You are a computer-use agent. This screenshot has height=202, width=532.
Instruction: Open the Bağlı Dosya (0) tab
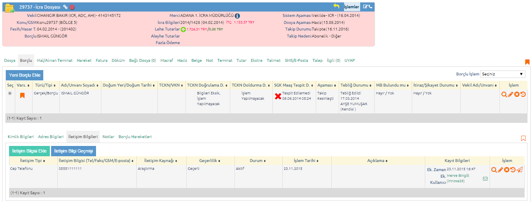click(143, 61)
